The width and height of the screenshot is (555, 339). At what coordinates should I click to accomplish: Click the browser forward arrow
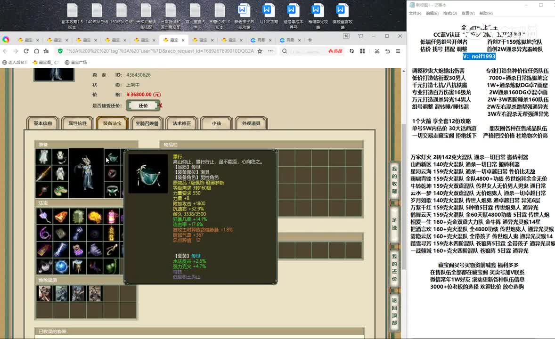click(16, 51)
